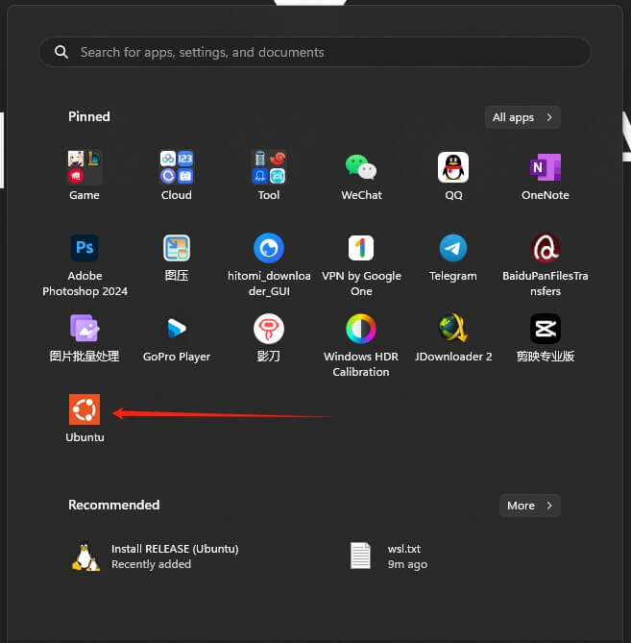Image resolution: width=631 pixels, height=643 pixels.
Task: Open 剪映专业版 video editor
Action: point(546,338)
